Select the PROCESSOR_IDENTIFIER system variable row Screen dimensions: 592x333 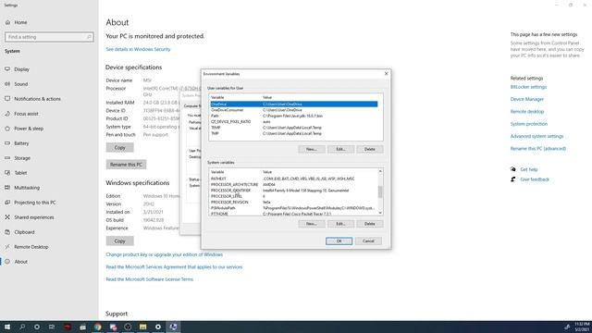coord(294,191)
